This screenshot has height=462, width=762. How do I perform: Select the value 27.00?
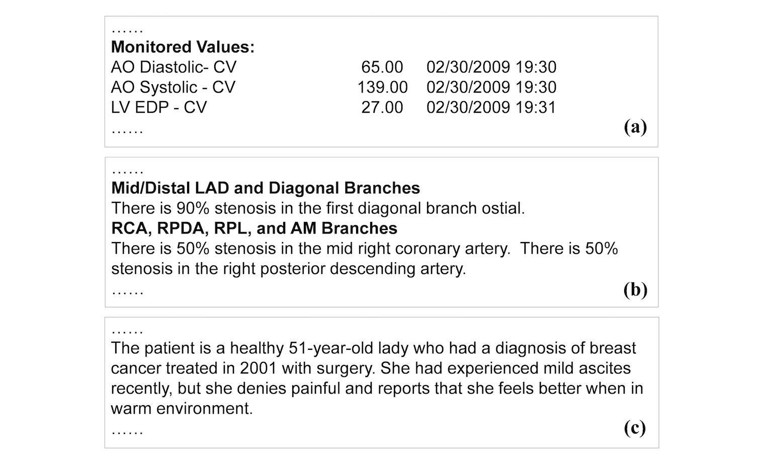382,107
